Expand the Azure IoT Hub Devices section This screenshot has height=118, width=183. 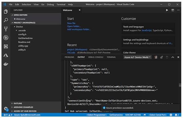(x=25, y=111)
